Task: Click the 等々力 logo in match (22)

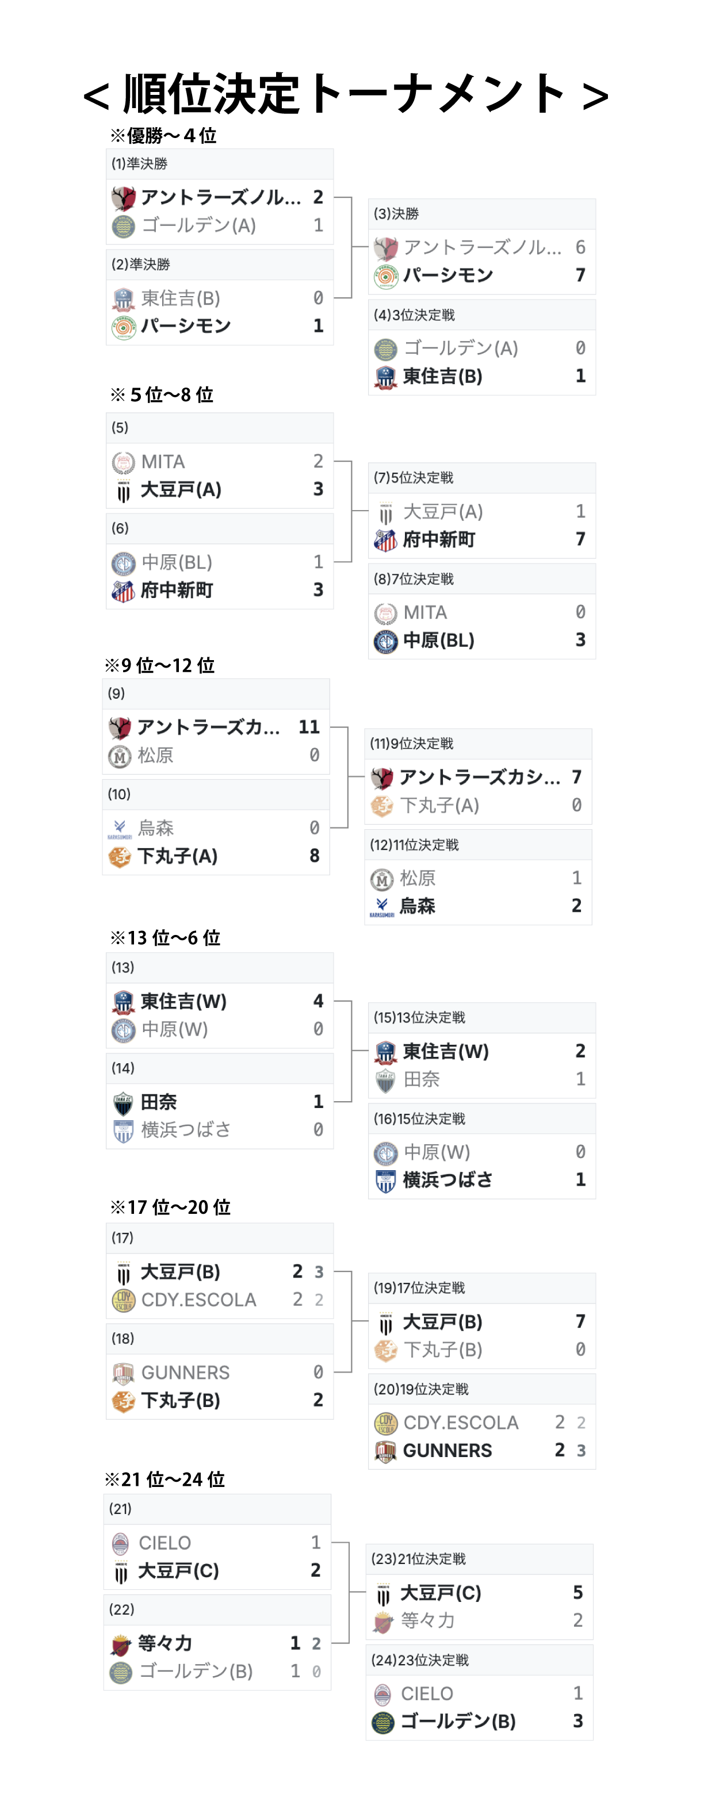Action: (x=120, y=1644)
